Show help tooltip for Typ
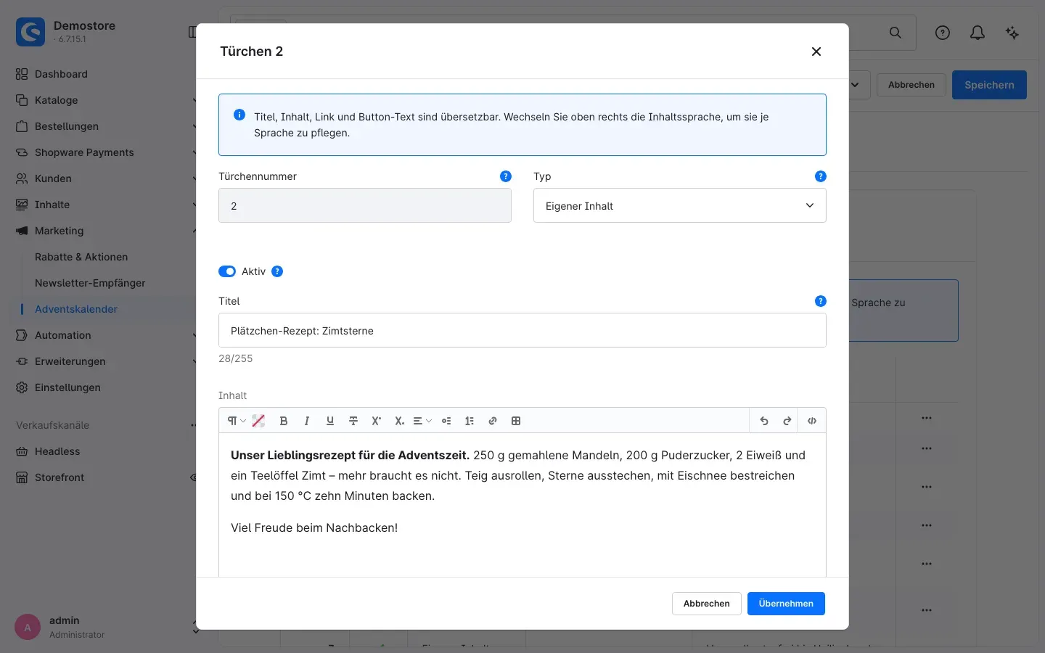 coord(821,176)
